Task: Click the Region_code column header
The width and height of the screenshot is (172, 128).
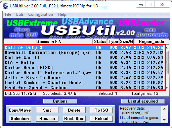Action: tap(152, 42)
